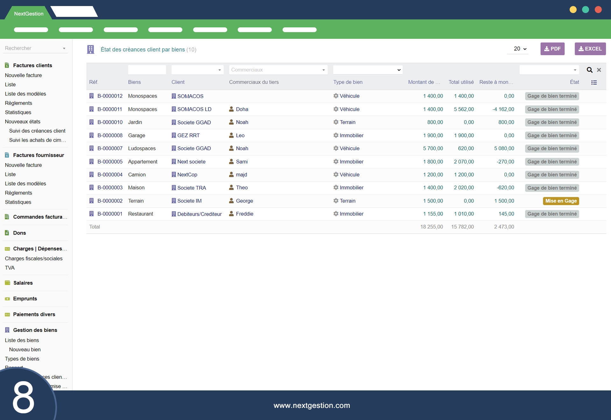Click building icon beside B-0000012 reference
This screenshot has height=420, width=611.
coord(91,96)
